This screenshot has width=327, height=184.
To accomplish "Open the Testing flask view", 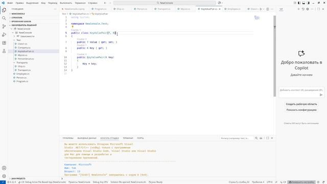I will 4,51.
